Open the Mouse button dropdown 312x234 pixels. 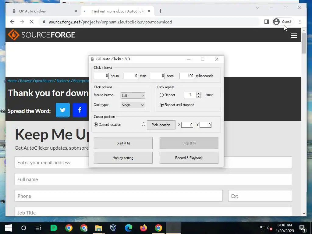133,95
